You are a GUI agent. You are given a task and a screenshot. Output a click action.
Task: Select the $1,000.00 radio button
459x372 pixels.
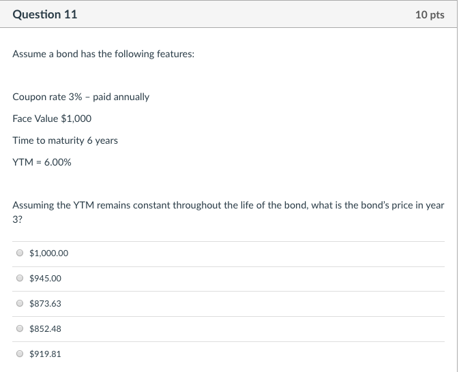pos(20,253)
